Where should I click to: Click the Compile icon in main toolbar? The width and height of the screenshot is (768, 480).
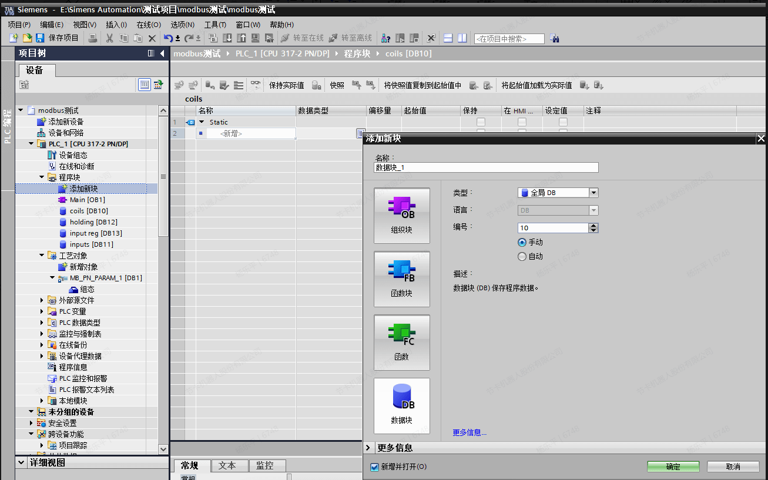213,38
